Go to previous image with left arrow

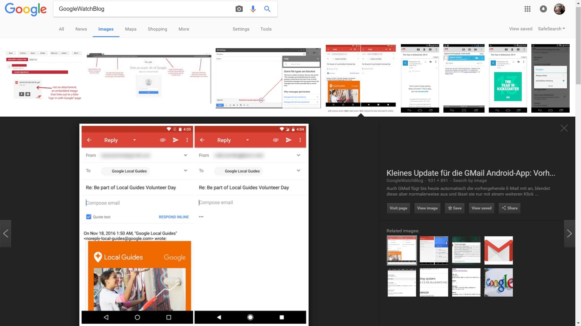point(6,233)
